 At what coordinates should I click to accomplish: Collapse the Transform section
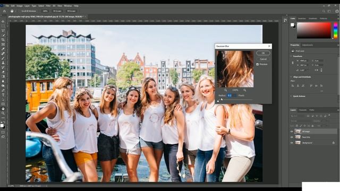coord(291,56)
